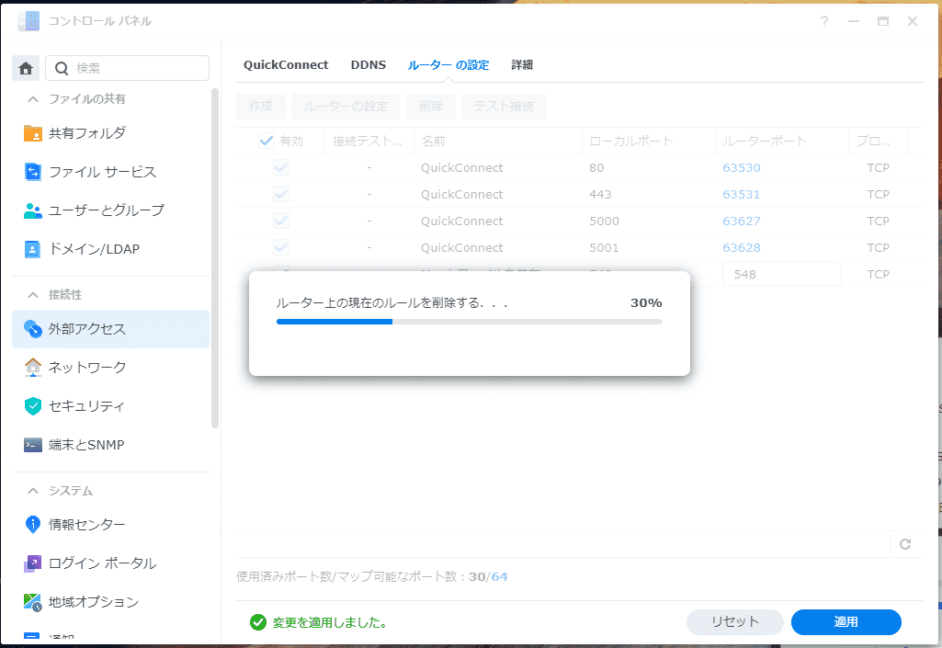The image size is (942, 648).
Task: Collapse the ファイルの共有 section
Action: pos(33,99)
